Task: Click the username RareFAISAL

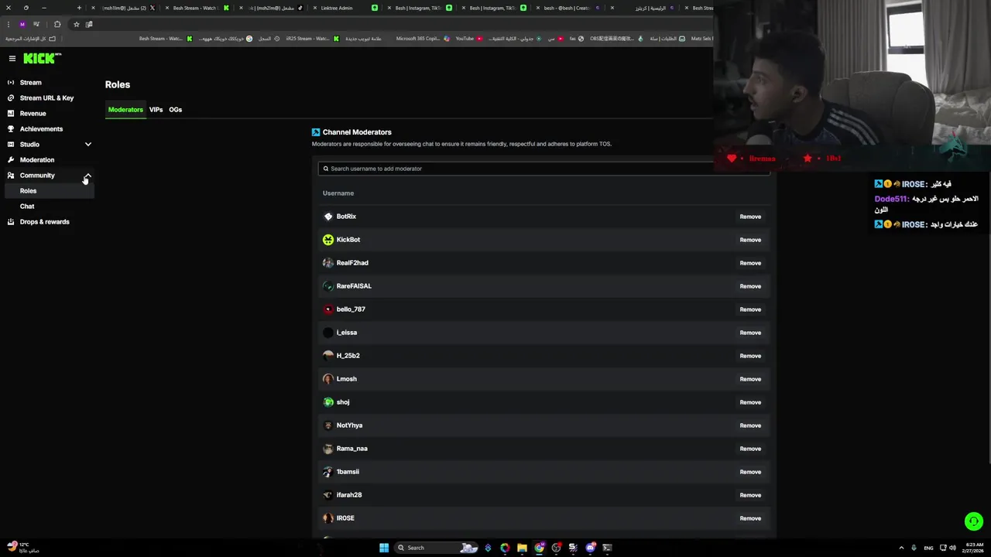Action: [354, 286]
